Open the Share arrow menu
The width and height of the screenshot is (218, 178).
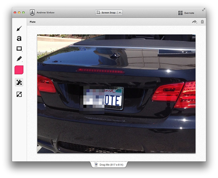pos(194,22)
